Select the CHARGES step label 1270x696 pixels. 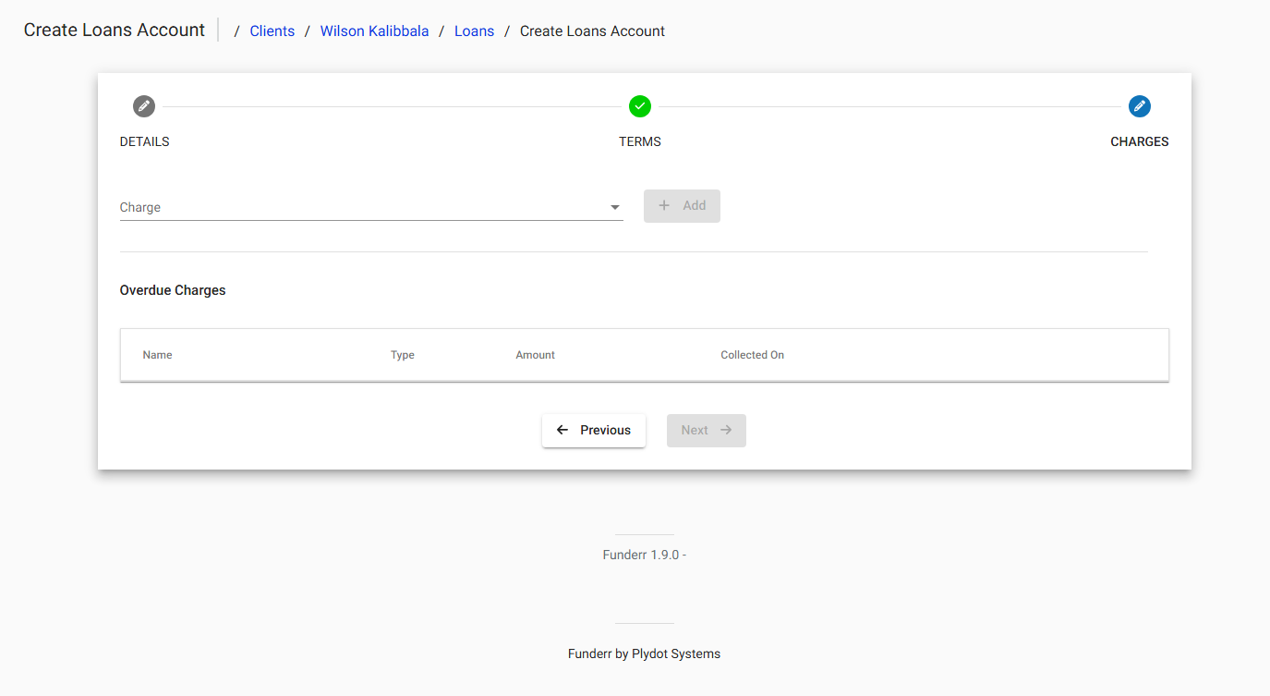(x=1139, y=141)
